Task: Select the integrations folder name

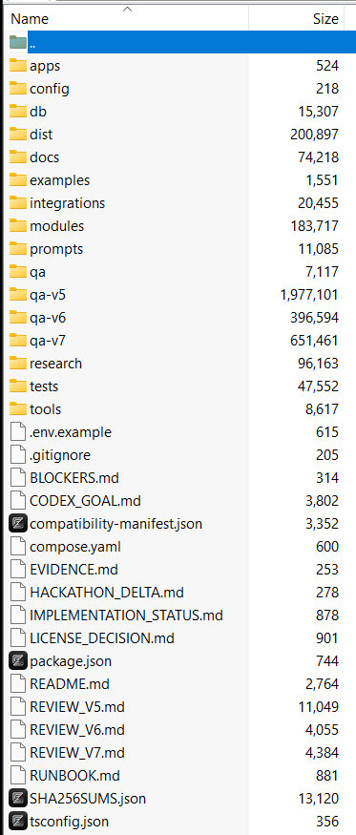Action: pyautogui.click(x=67, y=203)
